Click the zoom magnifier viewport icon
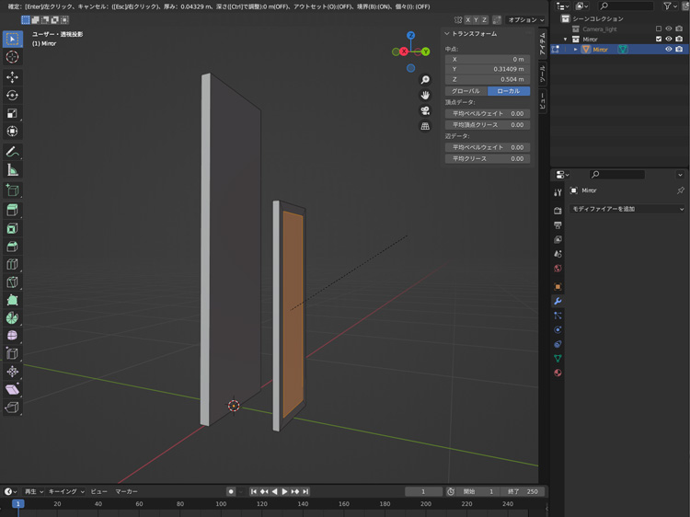 point(425,80)
